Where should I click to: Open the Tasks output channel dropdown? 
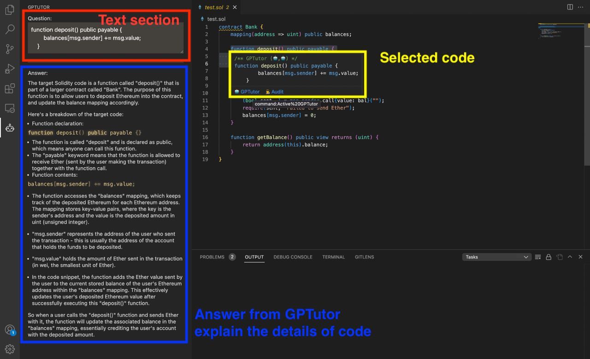tap(496, 257)
